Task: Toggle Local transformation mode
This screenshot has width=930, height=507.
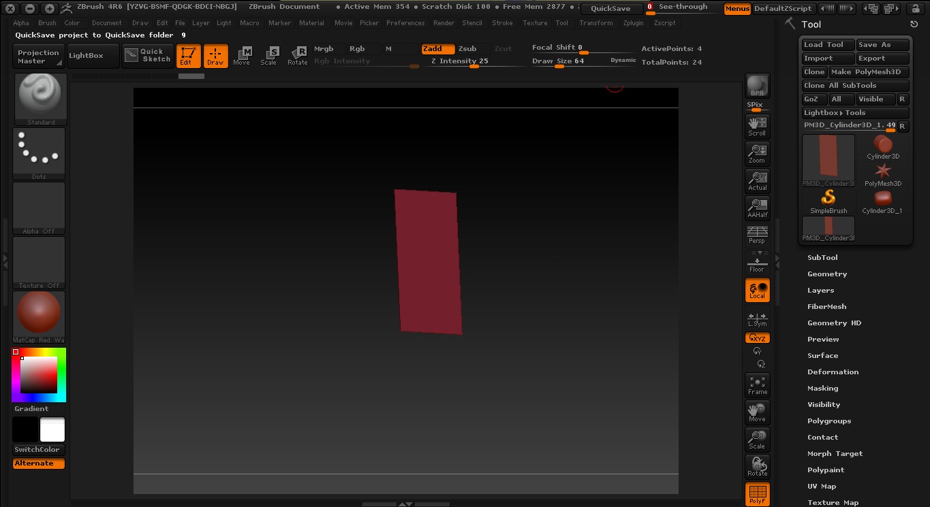Action: click(757, 290)
